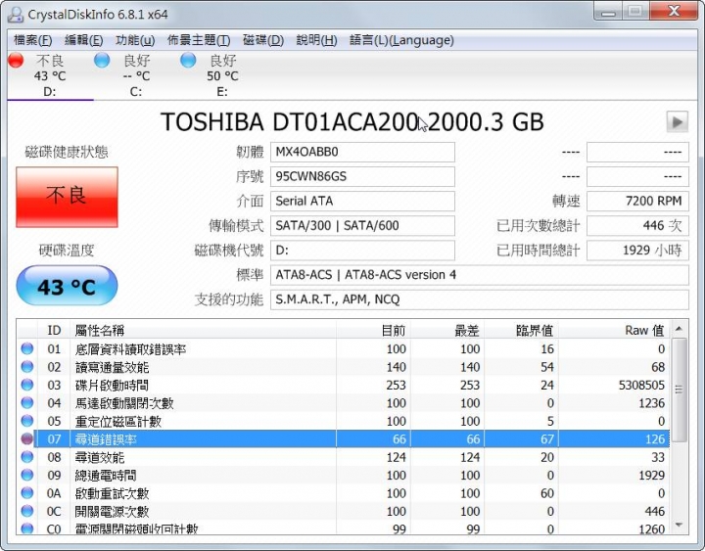Open the 檔案(F) menu
The height and width of the screenshot is (551, 705).
coord(33,40)
